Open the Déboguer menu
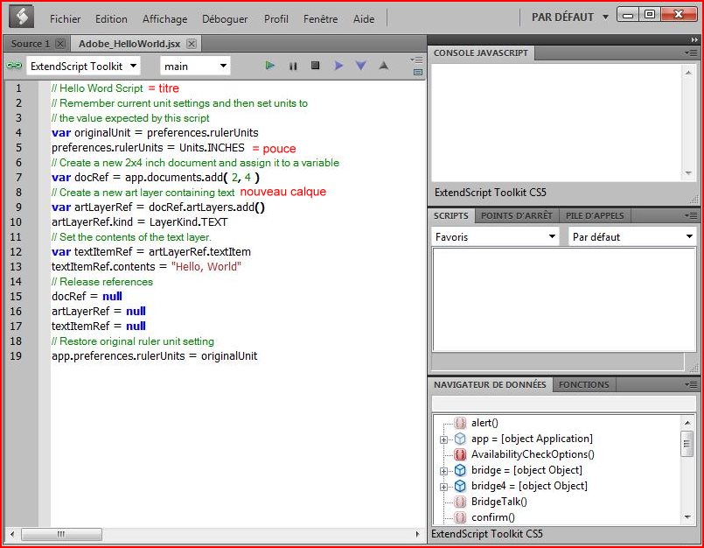 (224, 18)
